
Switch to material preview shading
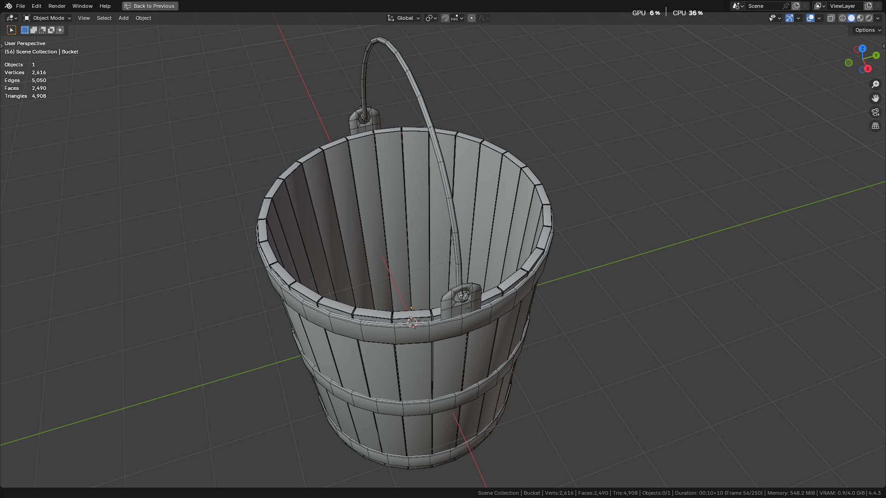point(860,18)
